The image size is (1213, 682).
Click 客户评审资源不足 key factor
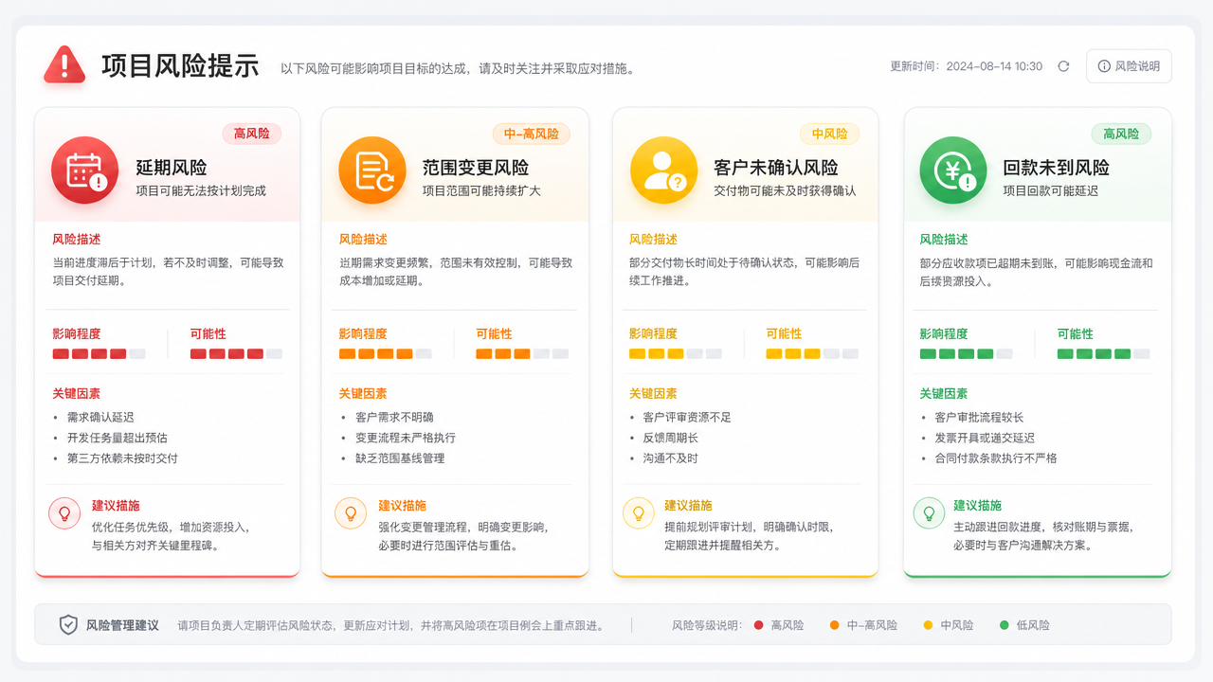point(687,417)
